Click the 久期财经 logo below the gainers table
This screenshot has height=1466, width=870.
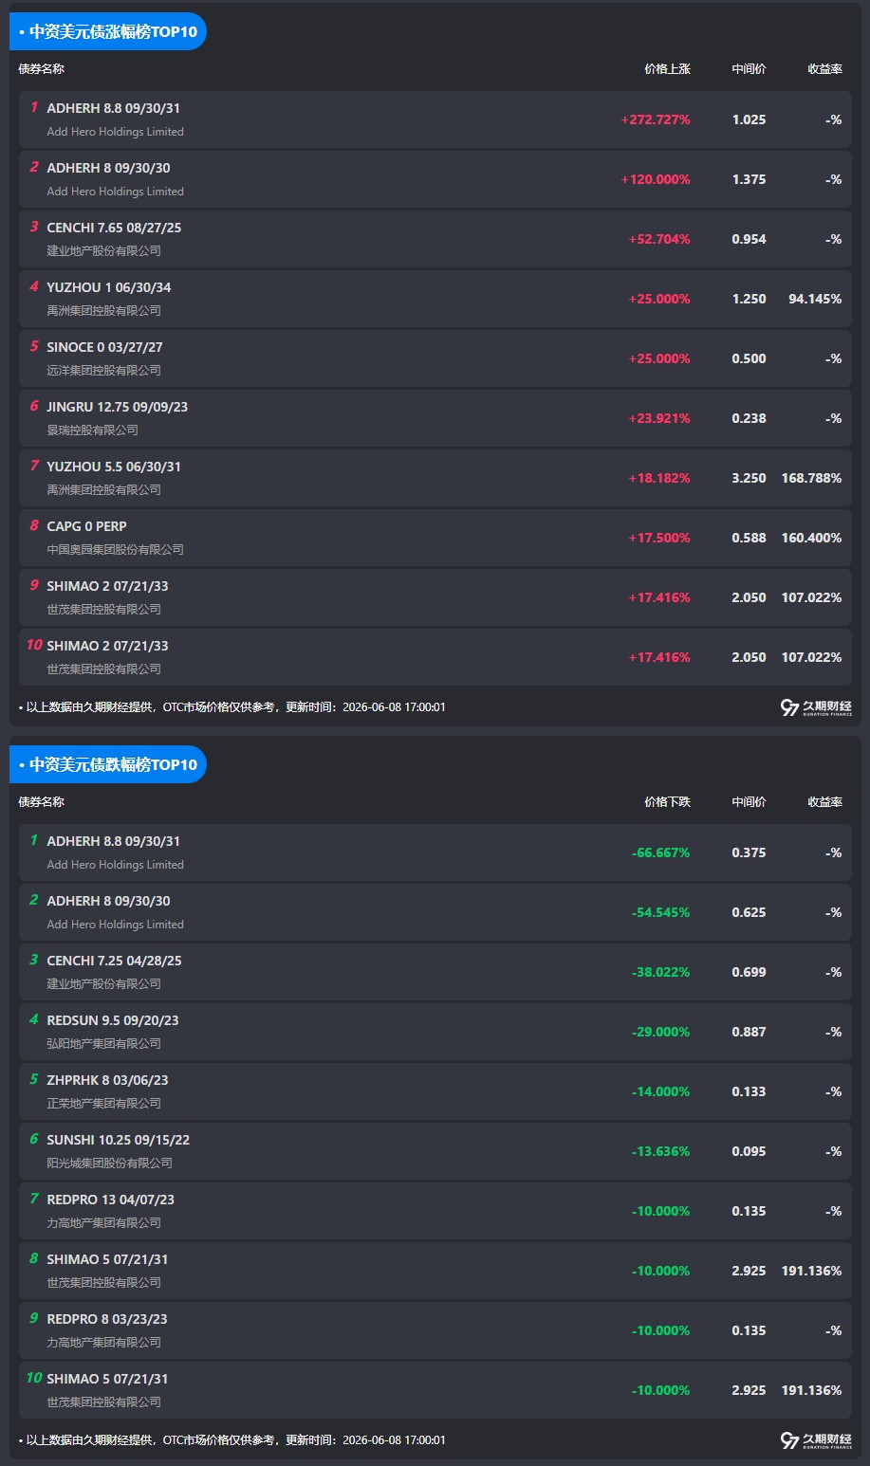(816, 707)
